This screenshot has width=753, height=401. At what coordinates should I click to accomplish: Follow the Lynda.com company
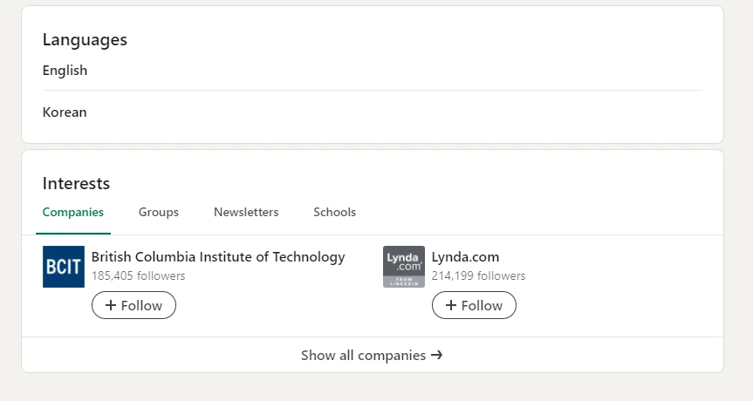[474, 305]
